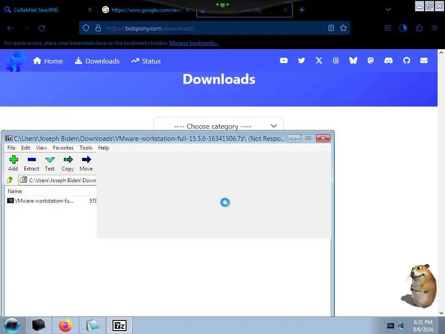Show site security padlock info
The width and height of the screenshot is (445, 334).
[98, 28]
